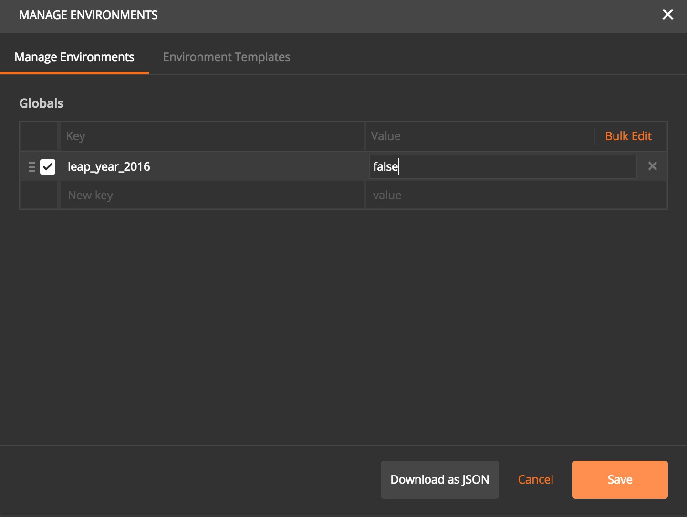Click the New key input field
Viewport: 687px width, 517px height.
click(212, 195)
